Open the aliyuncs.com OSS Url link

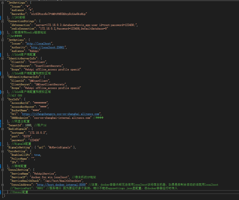coord(61,114)
